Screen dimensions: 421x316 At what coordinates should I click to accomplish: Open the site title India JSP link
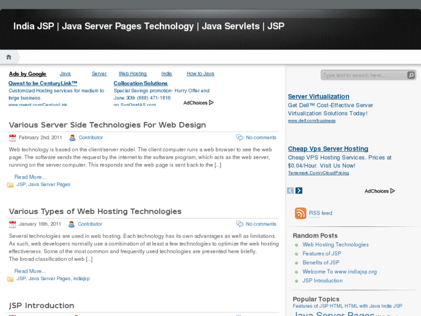pyautogui.click(x=149, y=26)
